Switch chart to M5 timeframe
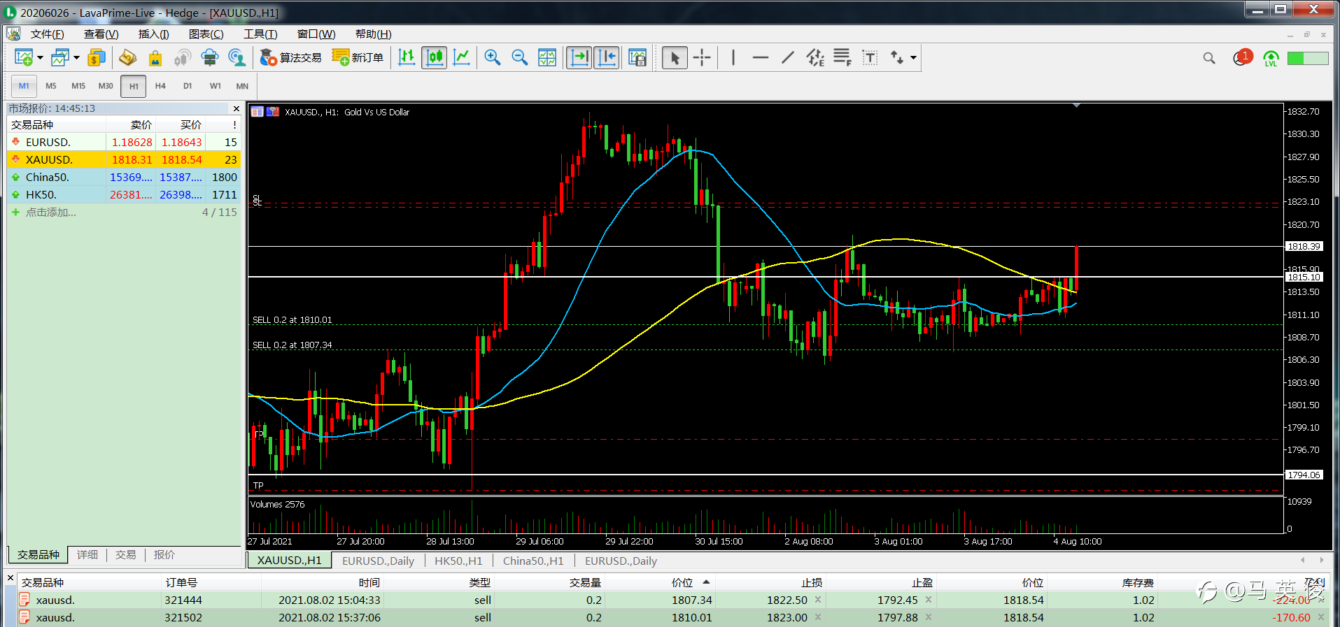1340x627 pixels. tap(51, 86)
